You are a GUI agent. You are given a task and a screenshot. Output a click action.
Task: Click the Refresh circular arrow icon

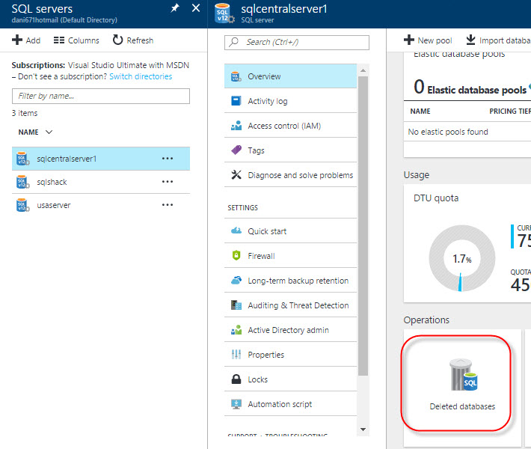click(x=117, y=40)
